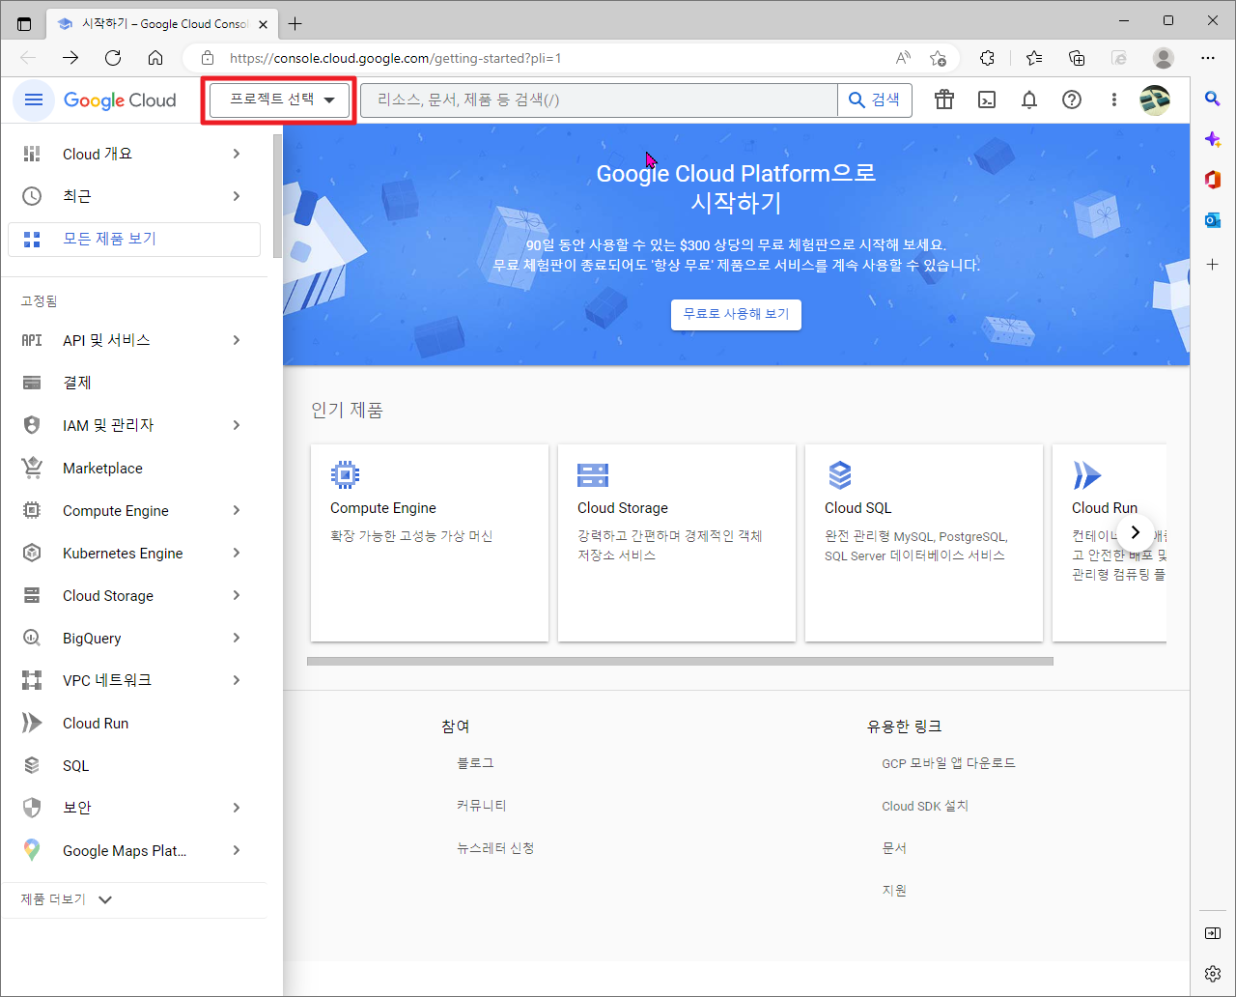Viewport: 1236px width, 997px height.
Task: Open Edge browser settings ellipsis menu
Action: point(1208,58)
